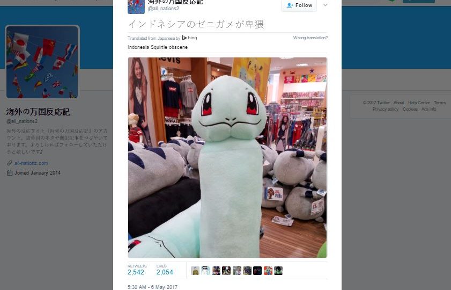
Task: Open third liker avatar in row
Action: click(x=216, y=271)
